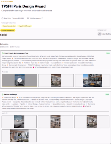Select the Property Pull Through category tag
This screenshot has width=111, height=144.
[25, 26]
